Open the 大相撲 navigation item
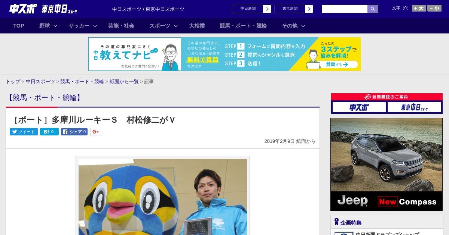This screenshot has width=449, height=235. click(x=197, y=26)
